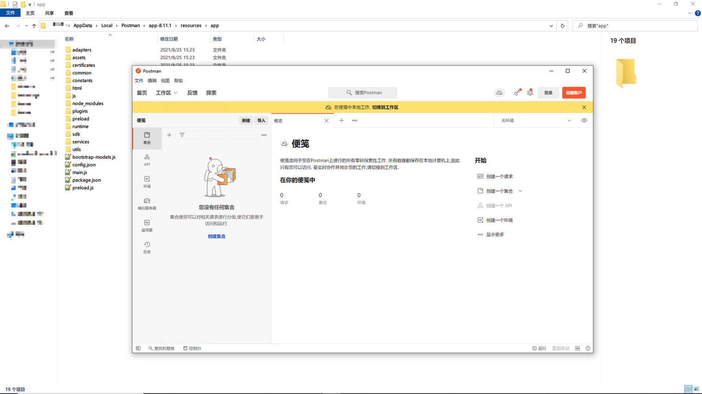The height and width of the screenshot is (394, 702).
Task: Click the 创建集合 link
Action: [x=216, y=236]
